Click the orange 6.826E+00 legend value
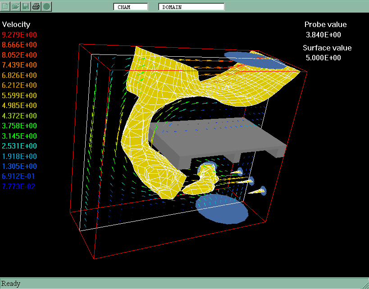The height and width of the screenshot is (289, 369). [19, 76]
